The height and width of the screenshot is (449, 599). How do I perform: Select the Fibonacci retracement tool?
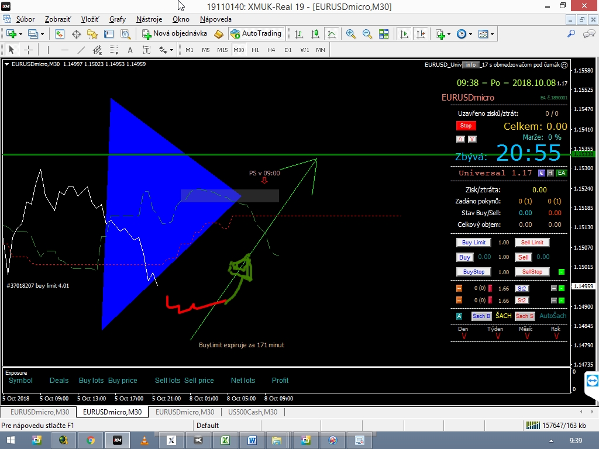(x=114, y=50)
